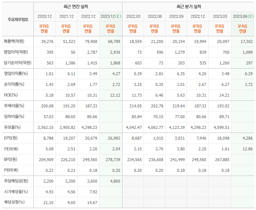
Task: Click EPS value 26,983
Action: coord(114,138)
